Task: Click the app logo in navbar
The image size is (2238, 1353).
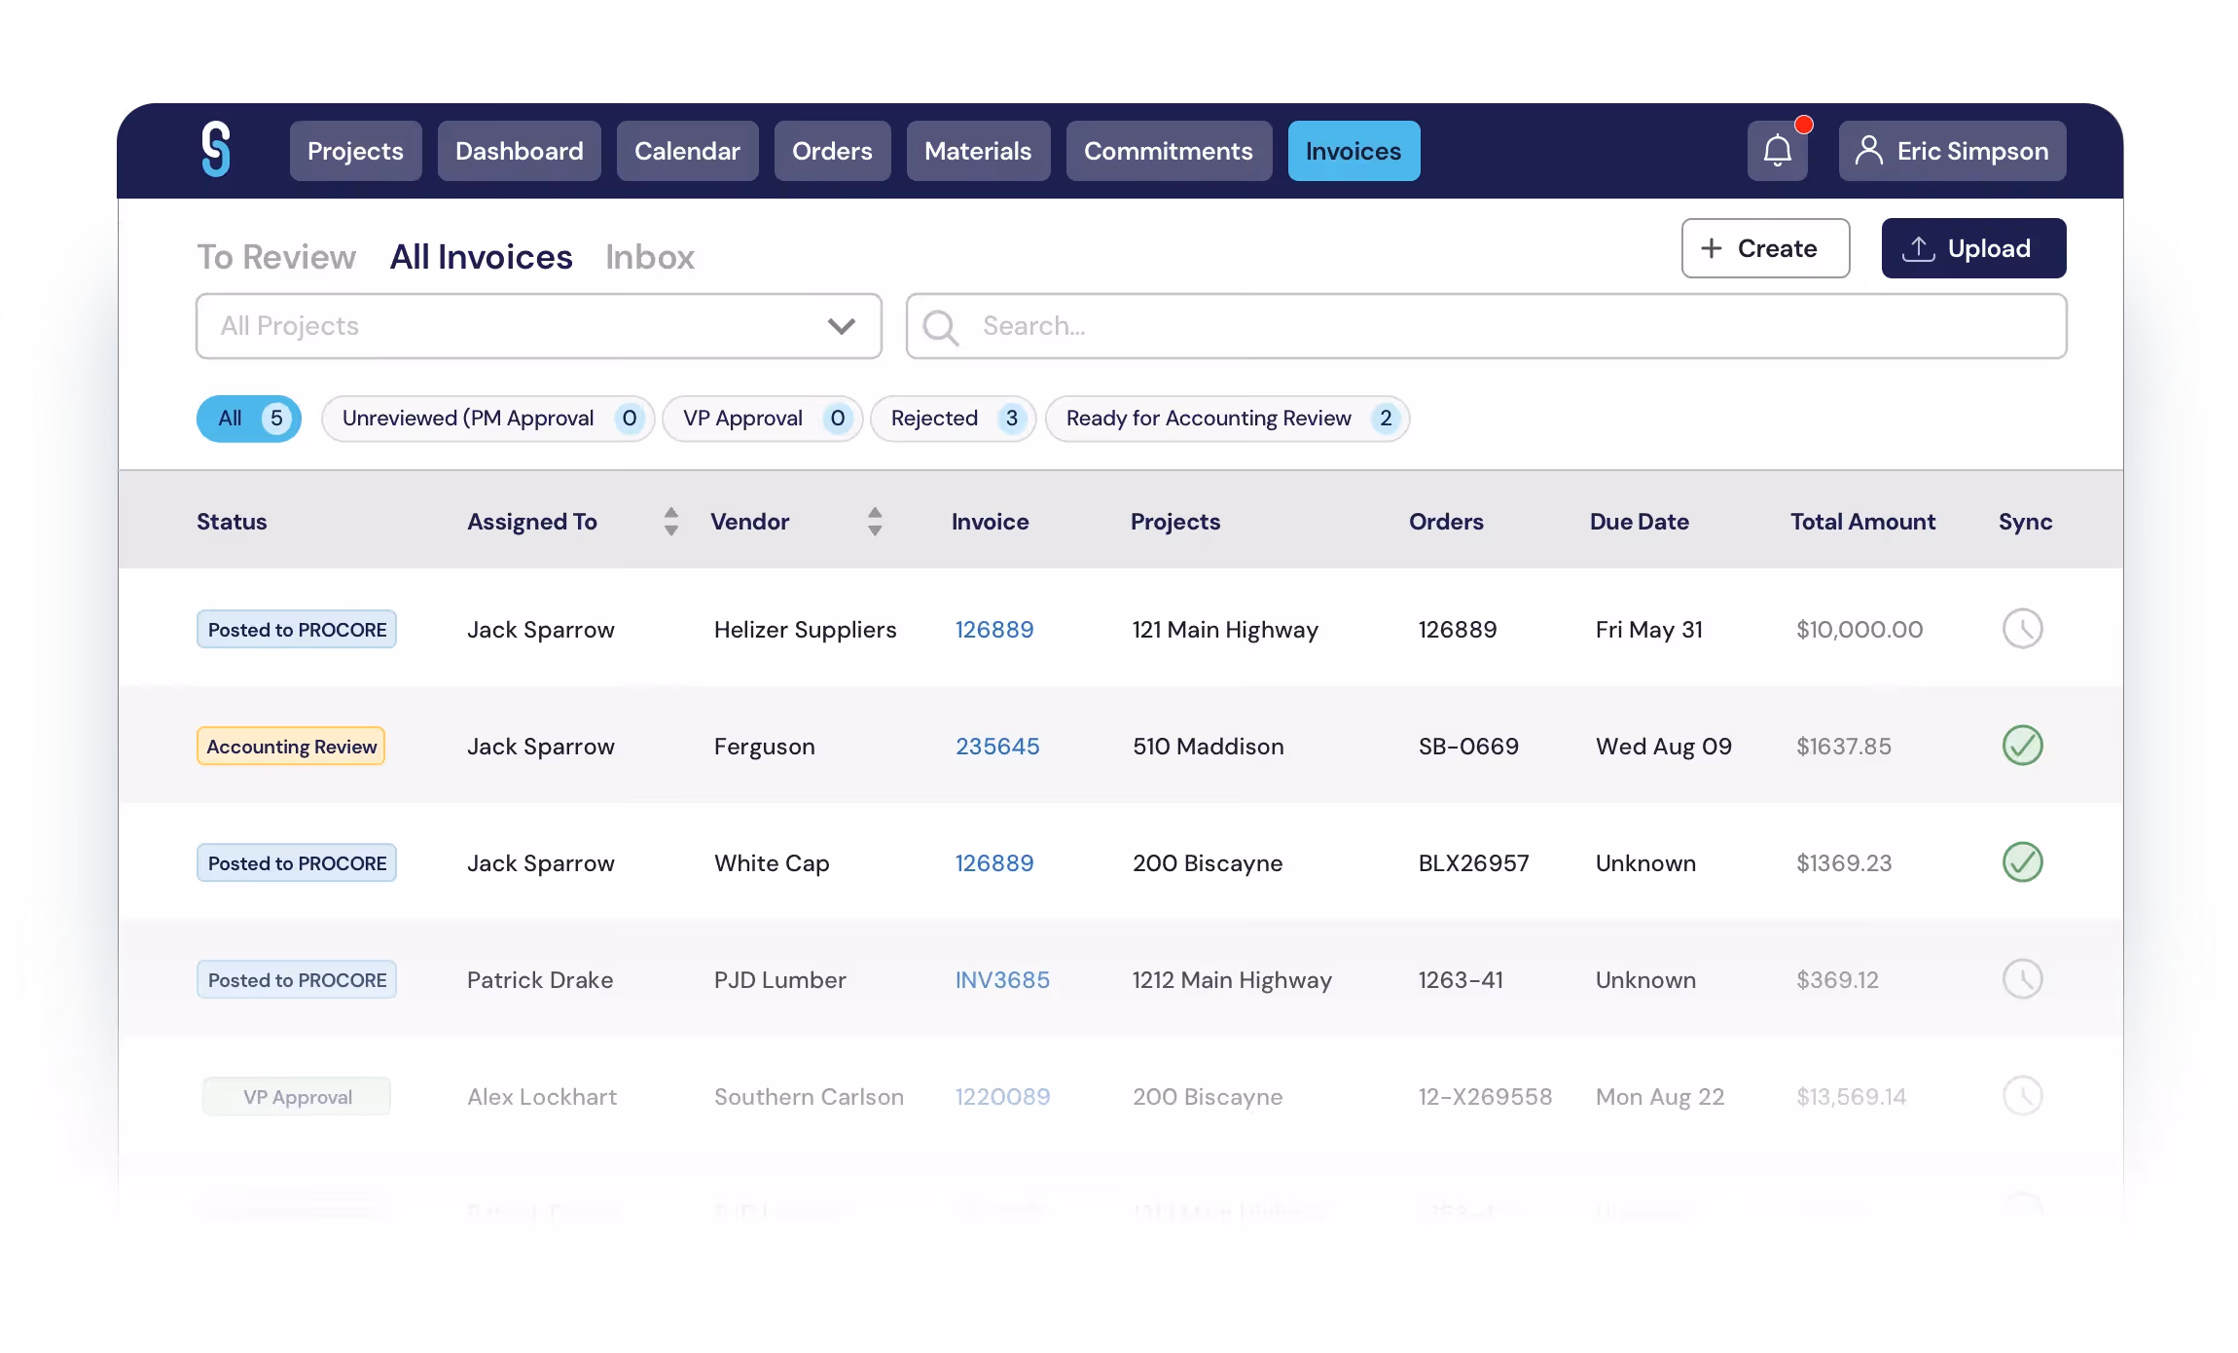Action: click(216, 149)
